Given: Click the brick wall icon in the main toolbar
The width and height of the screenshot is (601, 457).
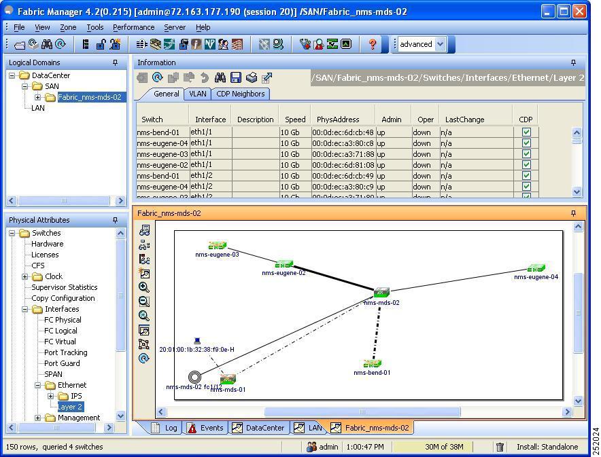Looking at the screenshot, I should tap(237, 44).
